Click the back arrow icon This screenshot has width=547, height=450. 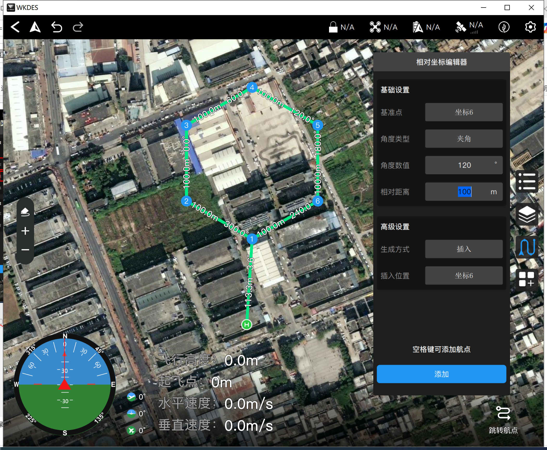(x=15, y=27)
